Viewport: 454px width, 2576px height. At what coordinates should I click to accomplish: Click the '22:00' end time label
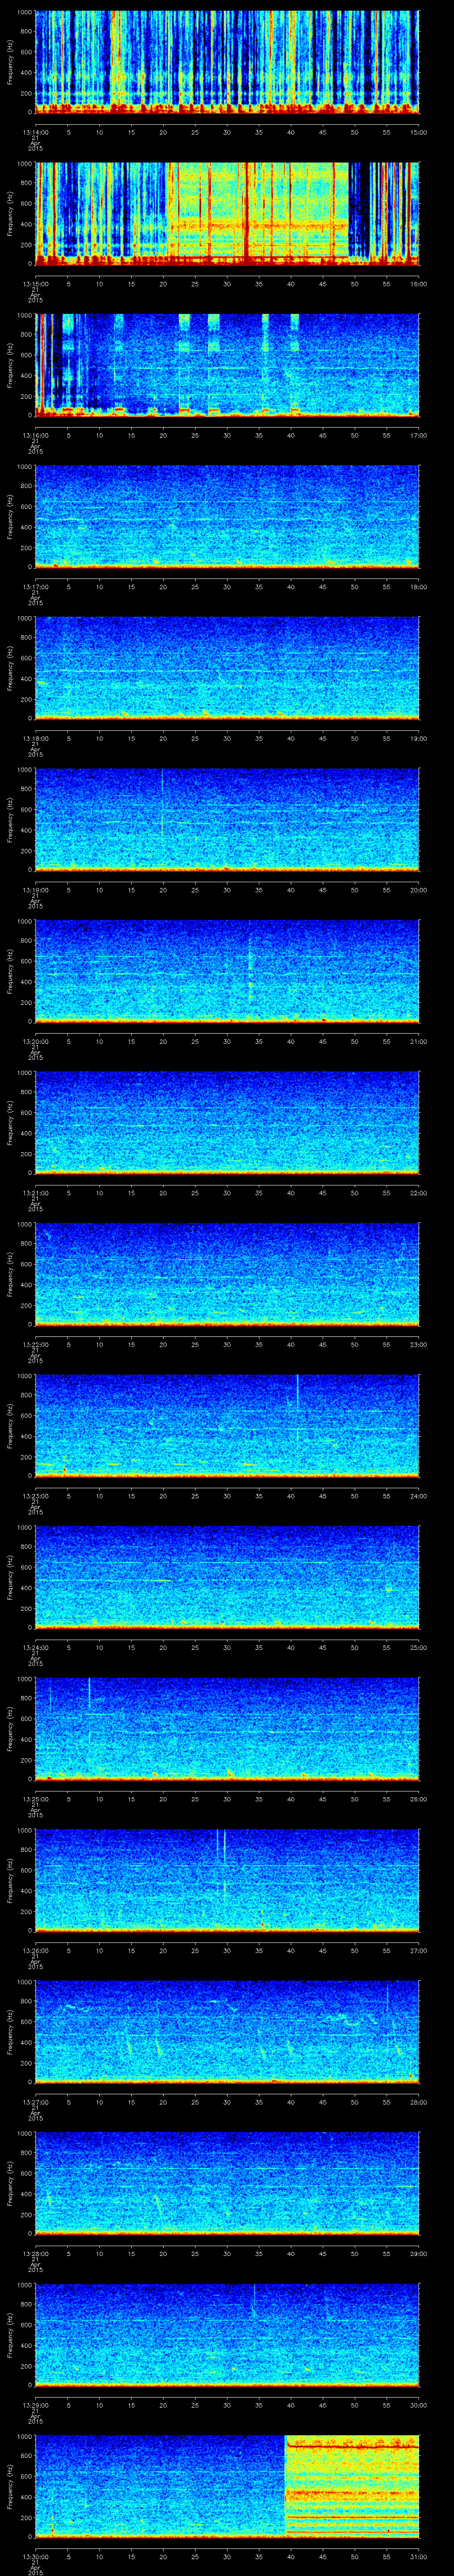[418, 1193]
